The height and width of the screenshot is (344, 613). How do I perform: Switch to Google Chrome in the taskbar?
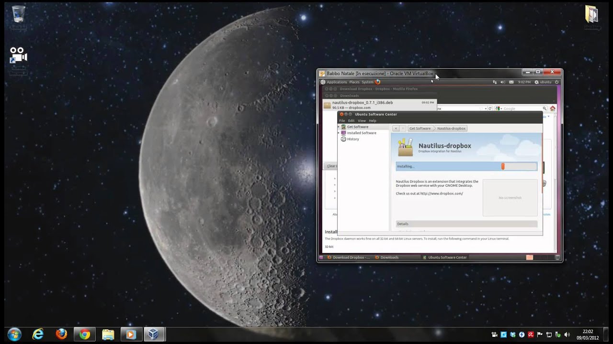pyautogui.click(x=85, y=334)
